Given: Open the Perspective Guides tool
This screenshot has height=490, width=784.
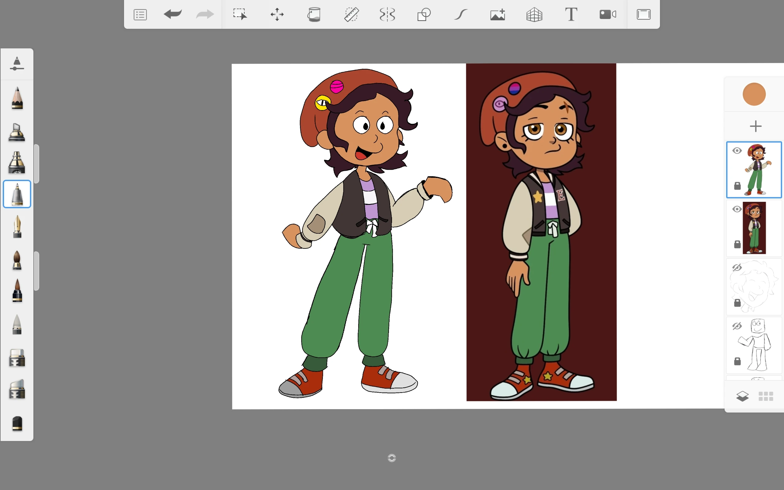Looking at the screenshot, I should (534, 15).
